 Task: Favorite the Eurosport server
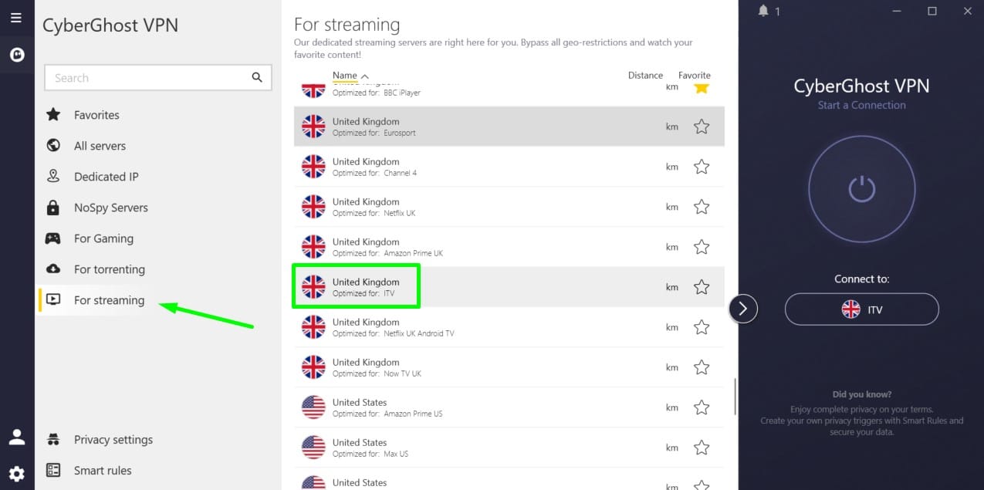pos(701,127)
